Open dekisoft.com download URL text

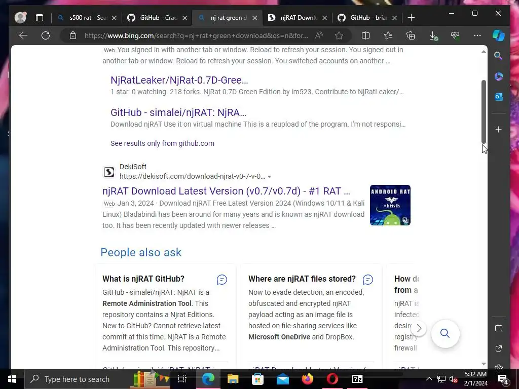point(192,176)
